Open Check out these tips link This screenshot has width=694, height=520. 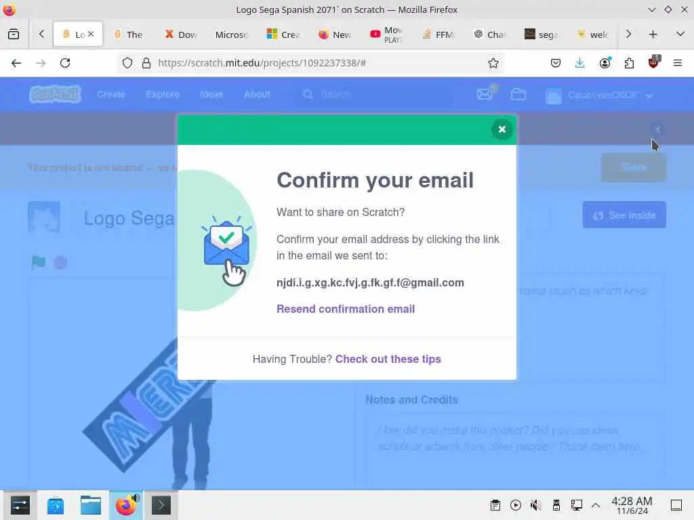pyautogui.click(x=388, y=359)
